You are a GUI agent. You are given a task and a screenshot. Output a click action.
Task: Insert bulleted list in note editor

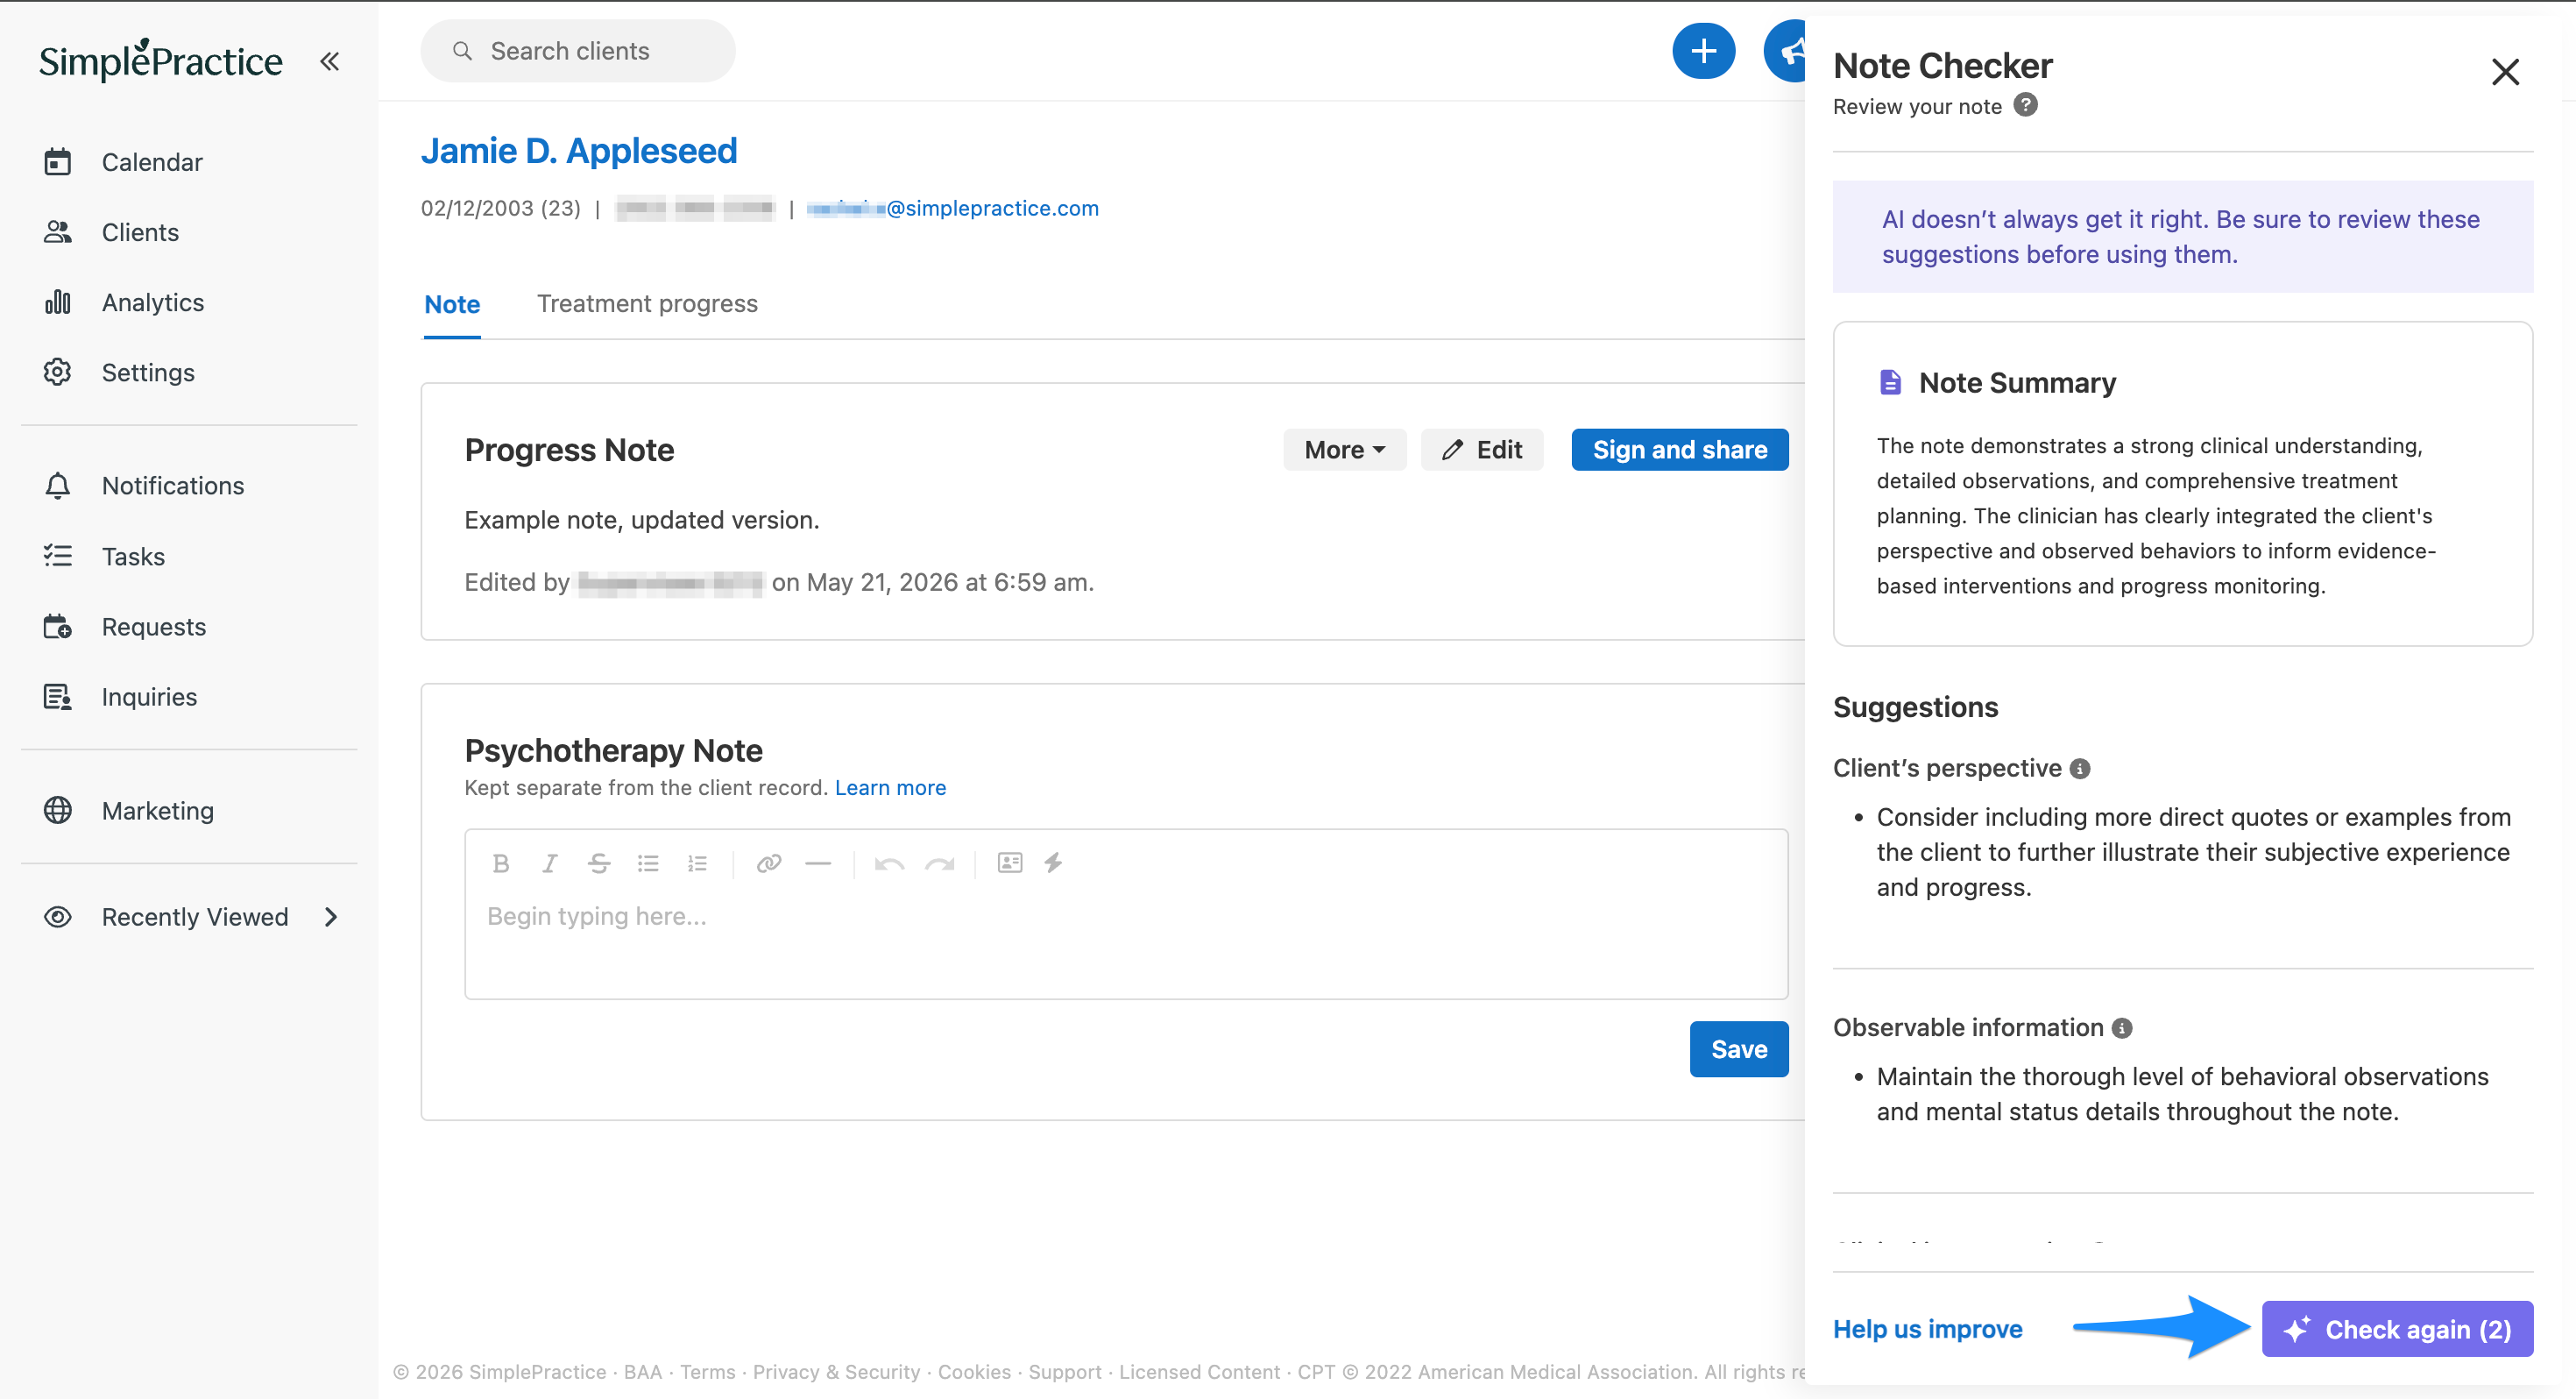coord(648,863)
